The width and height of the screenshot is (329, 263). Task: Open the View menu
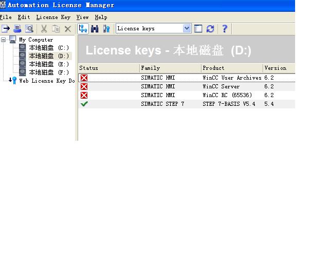pyautogui.click(x=82, y=17)
